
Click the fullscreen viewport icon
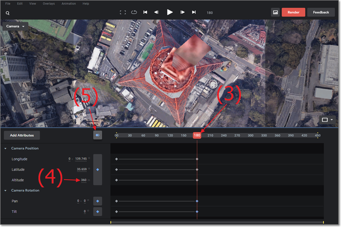point(123,12)
